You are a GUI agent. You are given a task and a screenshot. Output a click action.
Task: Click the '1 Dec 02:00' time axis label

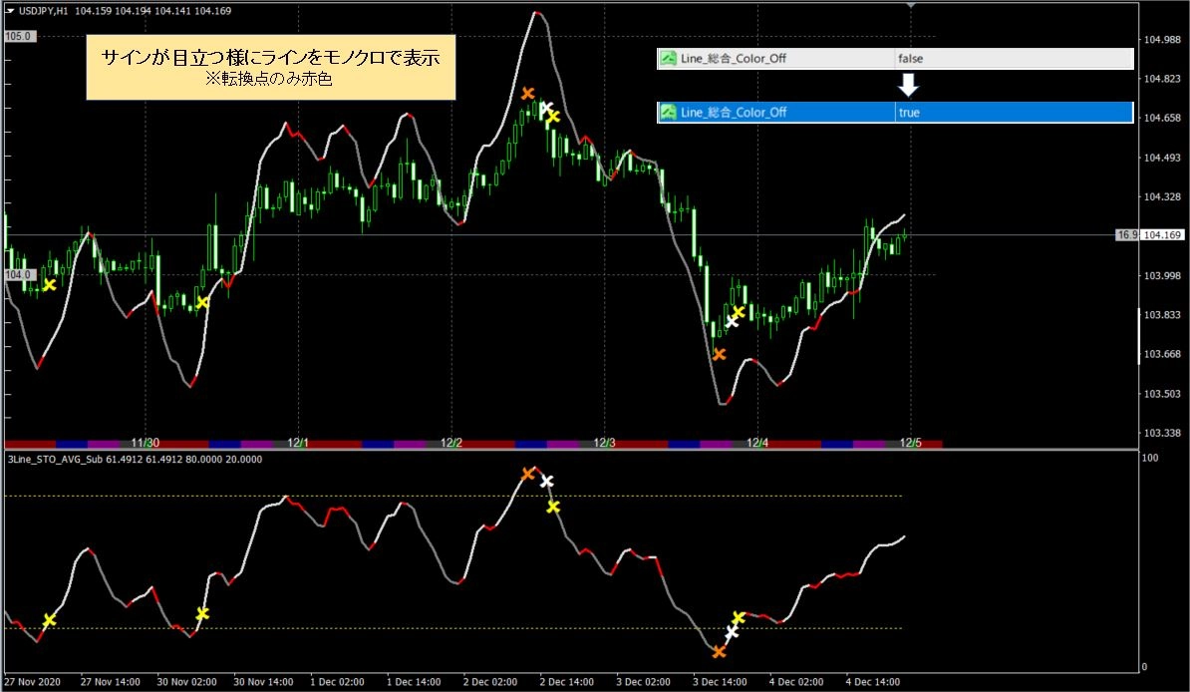338,681
